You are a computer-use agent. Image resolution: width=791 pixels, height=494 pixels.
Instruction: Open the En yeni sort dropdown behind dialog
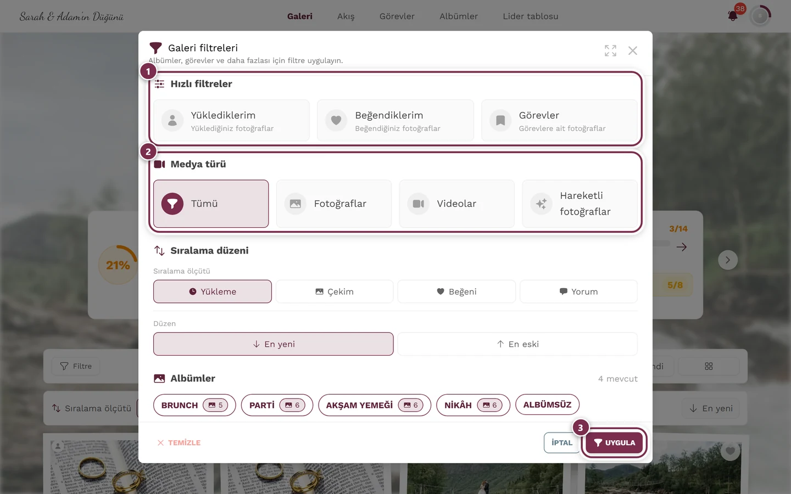point(711,408)
